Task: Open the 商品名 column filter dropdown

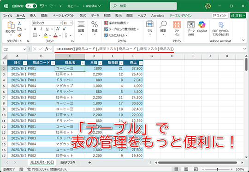Action: tap(83, 63)
